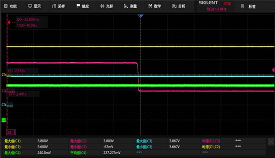Select the 平均值(C4) measurement item
Image resolution: width=275 pixels, height=158 pixels.
pyautogui.click(x=78, y=153)
